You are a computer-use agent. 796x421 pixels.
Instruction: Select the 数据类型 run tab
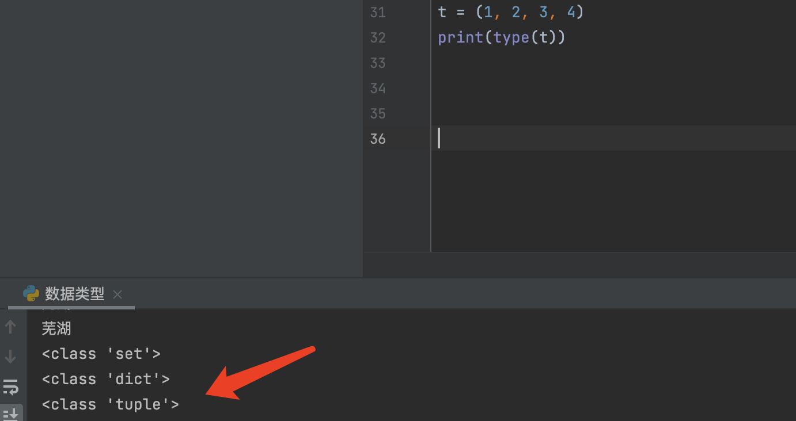[x=75, y=294]
